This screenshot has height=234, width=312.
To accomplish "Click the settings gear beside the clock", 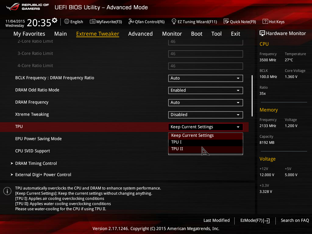I will tap(55, 20).
